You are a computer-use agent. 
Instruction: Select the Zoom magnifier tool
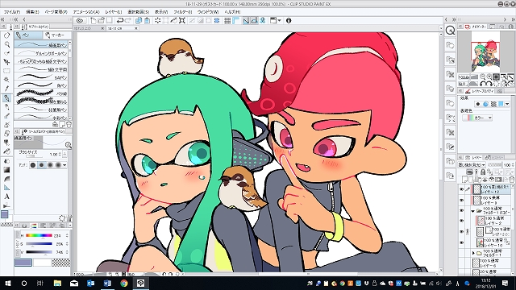click(x=6, y=44)
